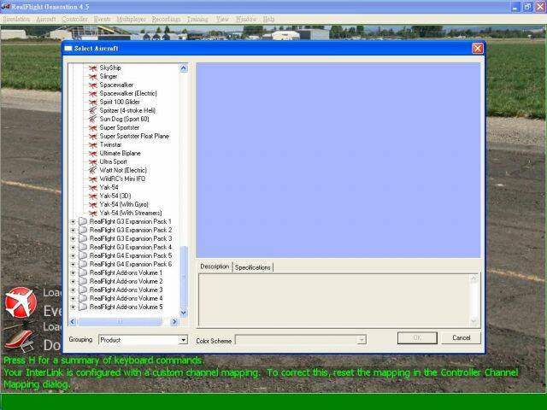Click the Yak-54 (With Streamers) icon
Viewport: 547px width, 410px height.
click(x=93, y=214)
